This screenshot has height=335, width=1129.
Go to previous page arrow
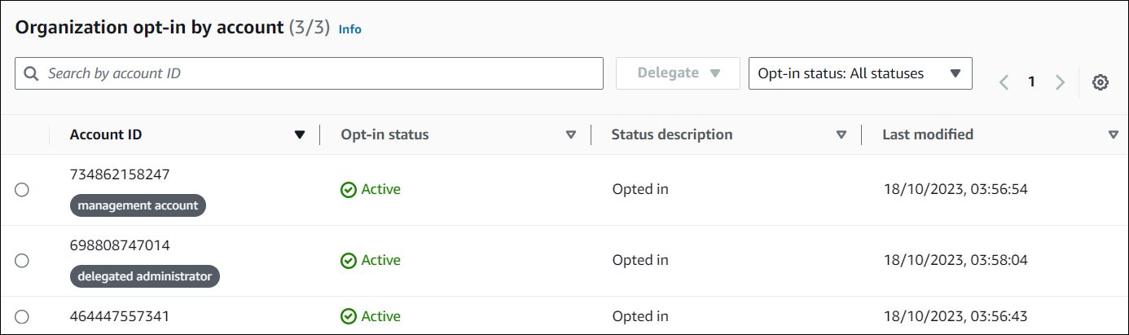click(x=1004, y=82)
